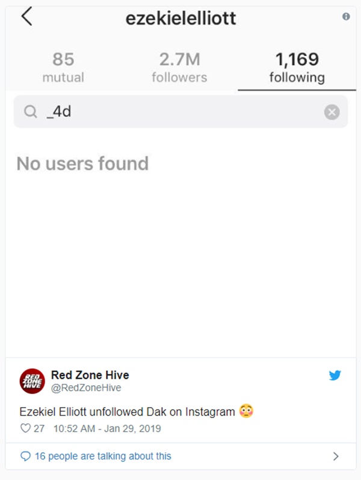Click the speech bubble reply icon
This screenshot has height=480, width=361.
25,456
